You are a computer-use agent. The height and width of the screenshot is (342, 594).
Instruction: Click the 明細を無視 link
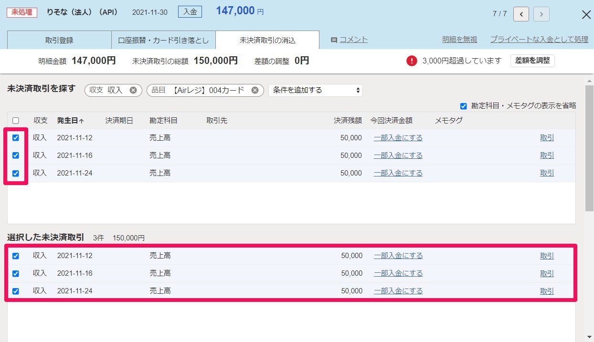click(x=459, y=40)
